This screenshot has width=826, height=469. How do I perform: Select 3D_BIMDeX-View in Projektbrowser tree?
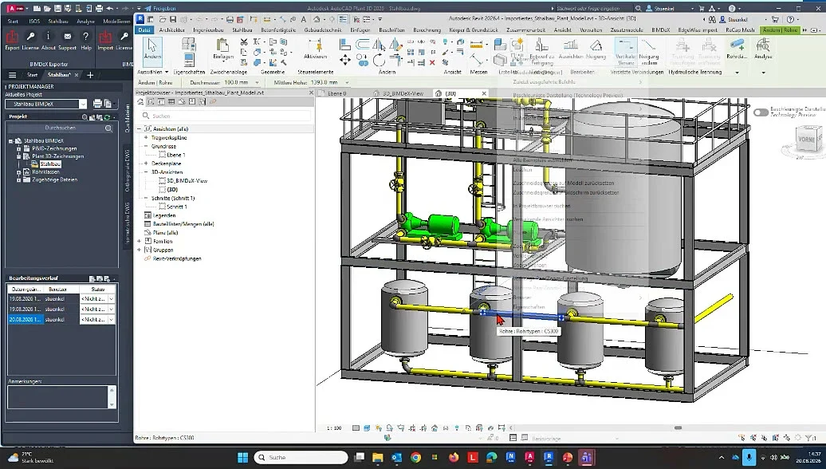(x=187, y=181)
